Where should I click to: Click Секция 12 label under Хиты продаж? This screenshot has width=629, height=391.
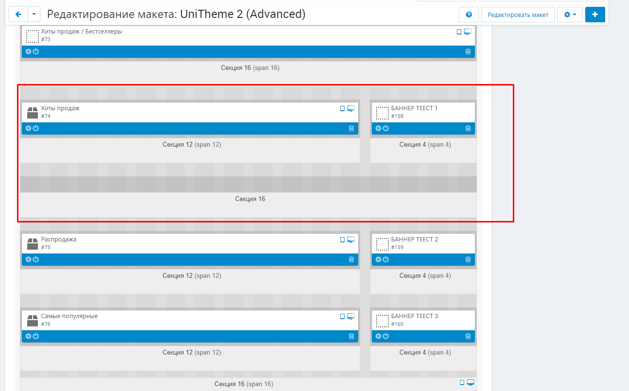[192, 145]
